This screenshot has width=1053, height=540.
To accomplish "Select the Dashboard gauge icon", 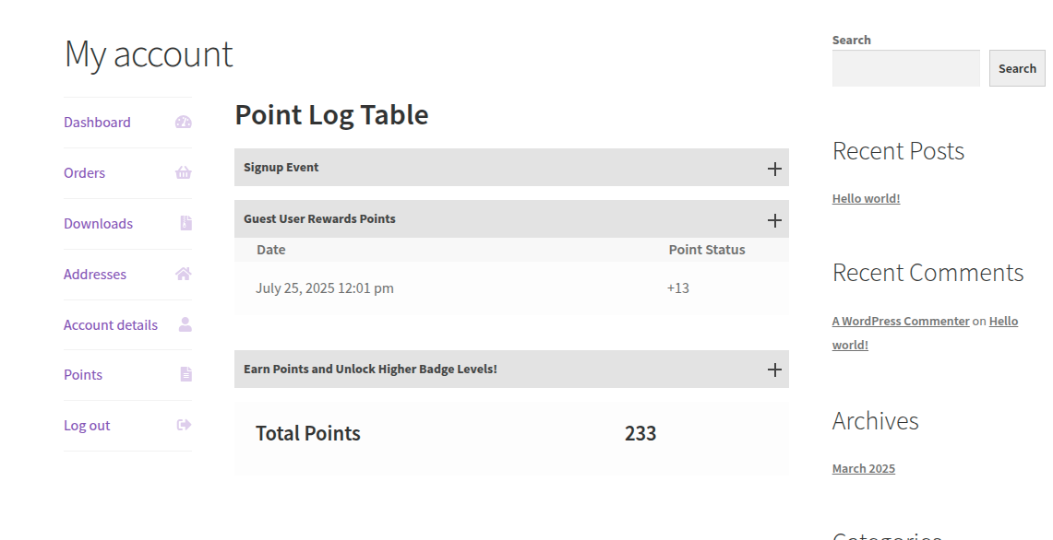I will point(185,122).
